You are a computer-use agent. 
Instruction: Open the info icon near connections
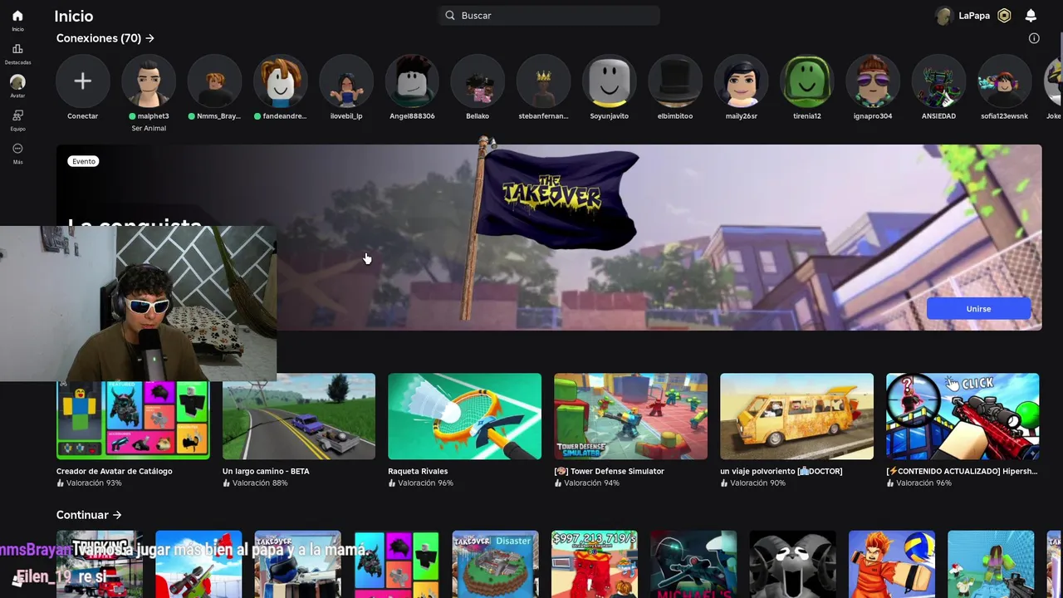click(x=1034, y=38)
